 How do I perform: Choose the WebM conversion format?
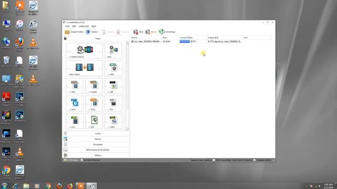(94, 86)
